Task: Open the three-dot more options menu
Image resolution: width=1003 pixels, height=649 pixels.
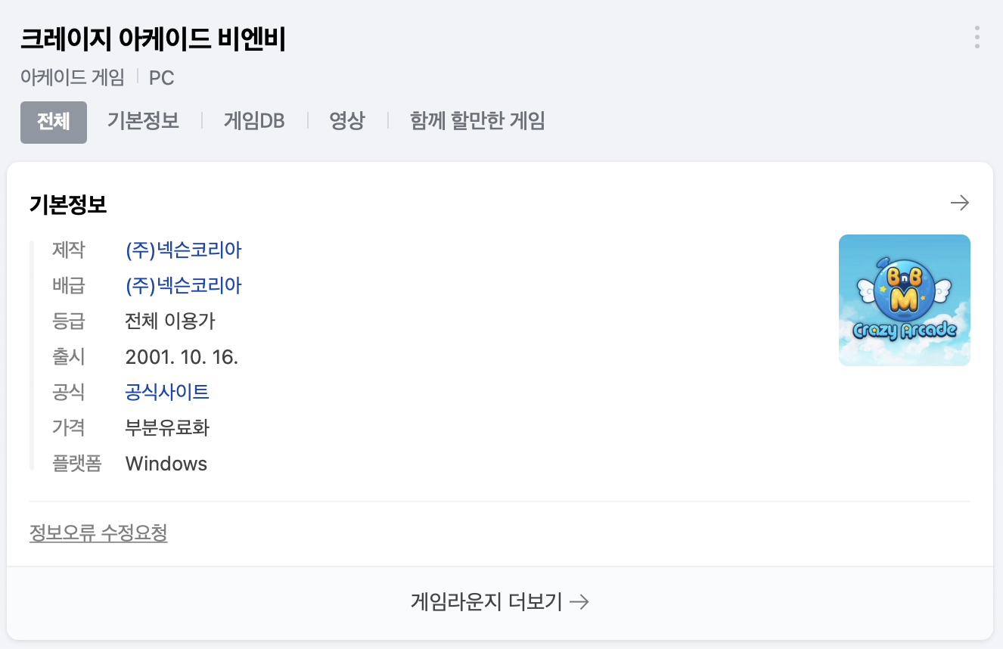Action: (x=977, y=37)
